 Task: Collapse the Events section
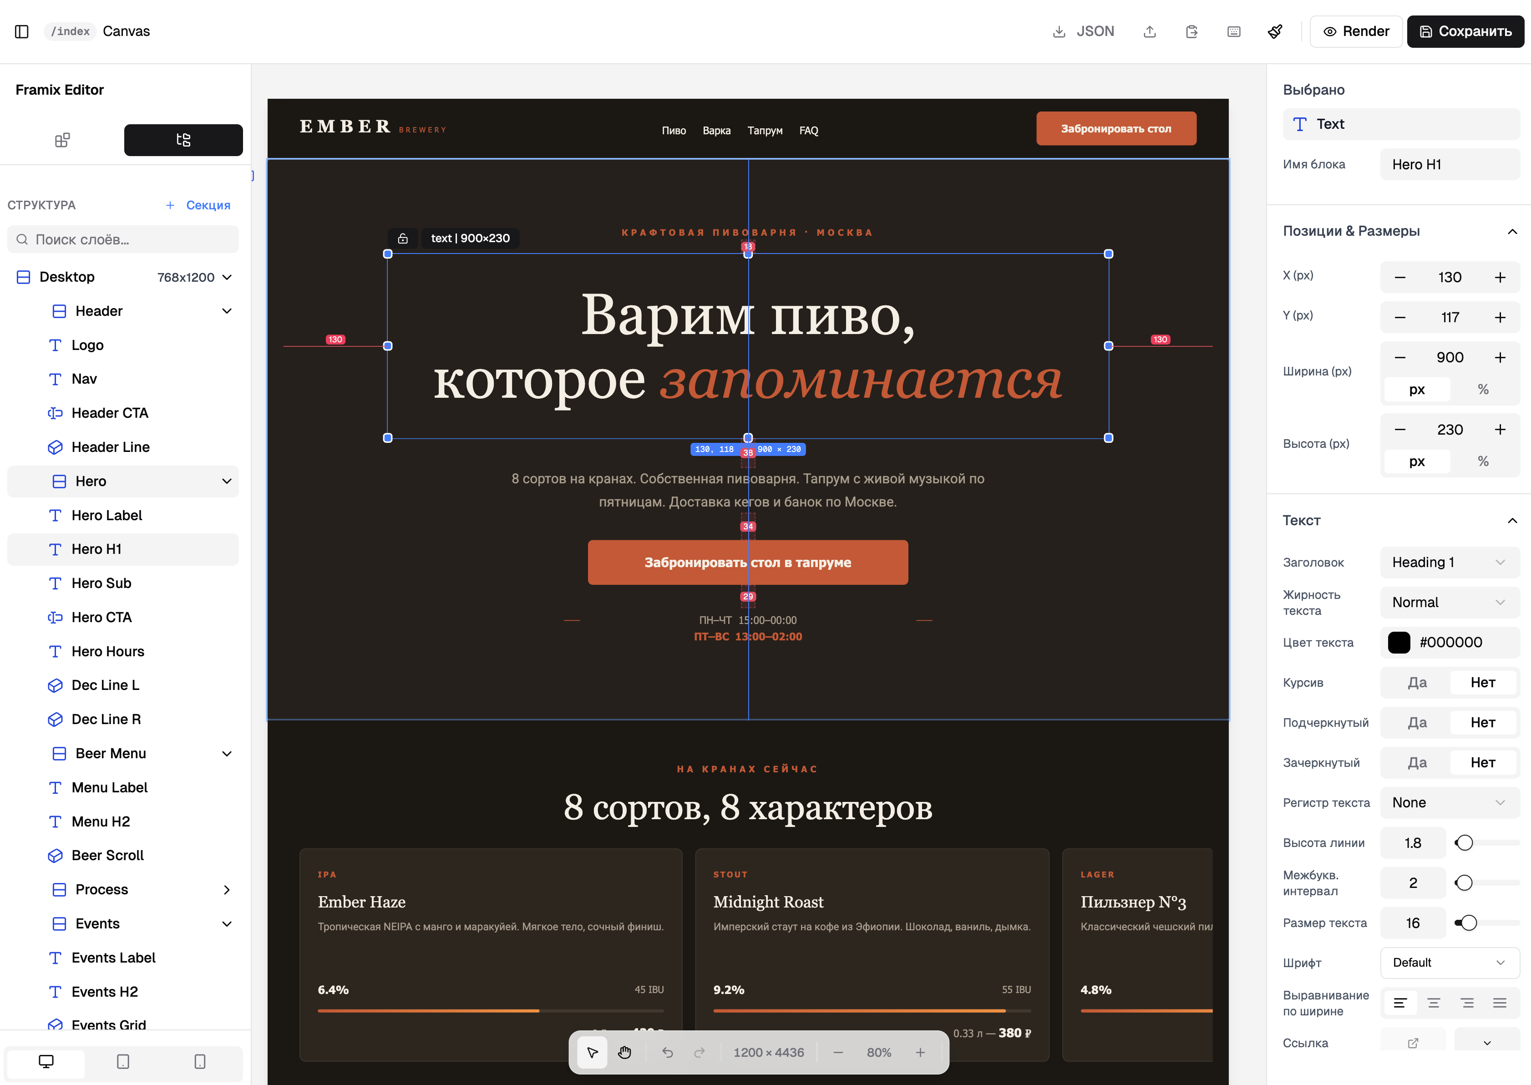(x=227, y=924)
